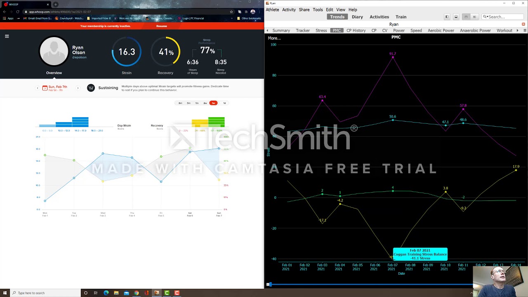Close the Ryan athlete tab

[x=523, y=24]
